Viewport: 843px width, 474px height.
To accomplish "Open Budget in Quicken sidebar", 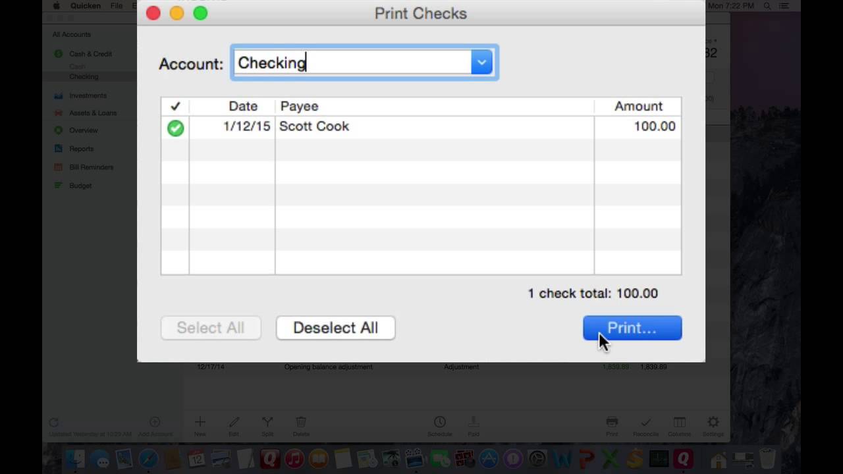I will pyautogui.click(x=80, y=186).
